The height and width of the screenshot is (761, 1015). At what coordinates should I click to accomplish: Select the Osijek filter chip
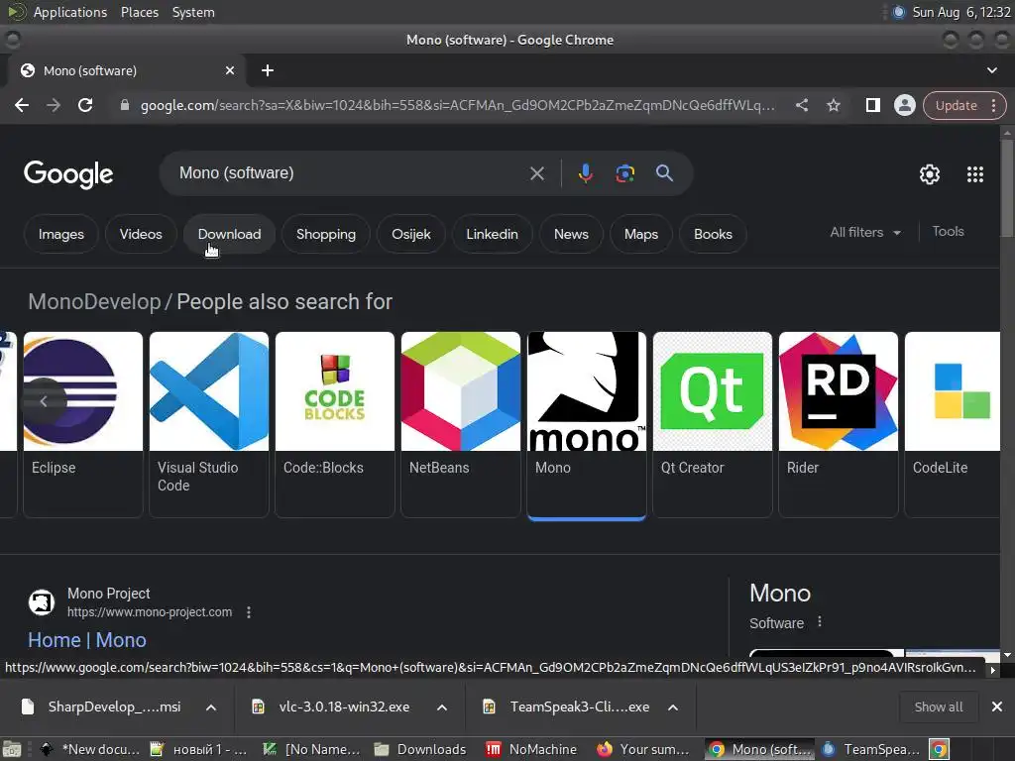click(x=411, y=234)
